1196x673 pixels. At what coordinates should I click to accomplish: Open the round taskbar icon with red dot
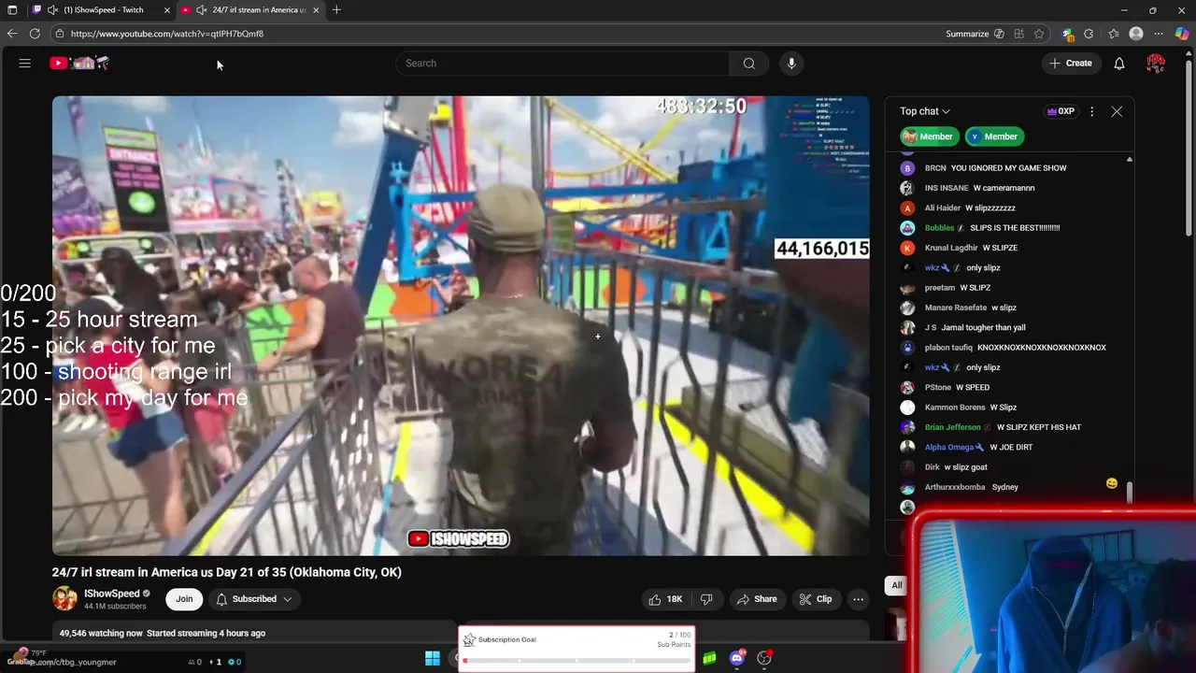(x=764, y=658)
